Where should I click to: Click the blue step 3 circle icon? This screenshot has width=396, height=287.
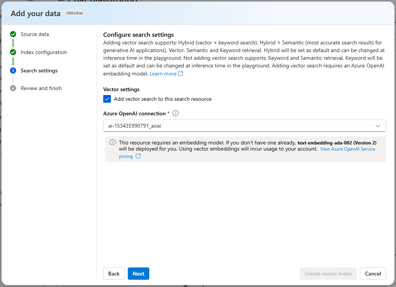click(x=13, y=71)
